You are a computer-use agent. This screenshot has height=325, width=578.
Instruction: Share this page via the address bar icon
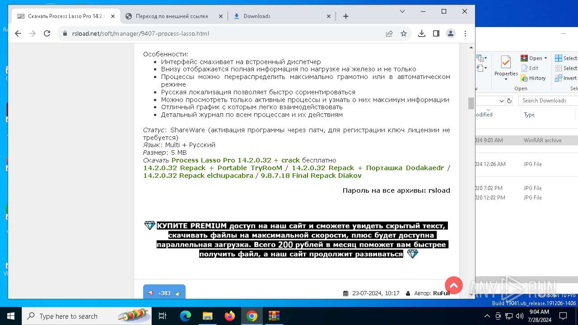coord(389,33)
